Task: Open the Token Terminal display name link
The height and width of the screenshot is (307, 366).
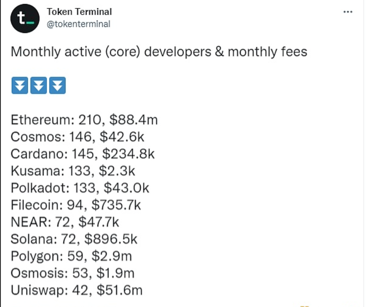Action: click(x=79, y=12)
